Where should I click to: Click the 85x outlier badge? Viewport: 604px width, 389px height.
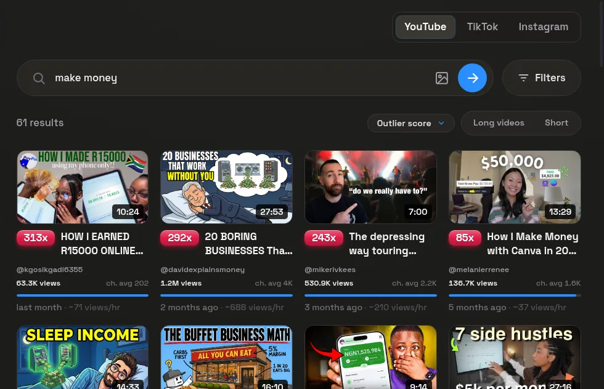(x=465, y=238)
